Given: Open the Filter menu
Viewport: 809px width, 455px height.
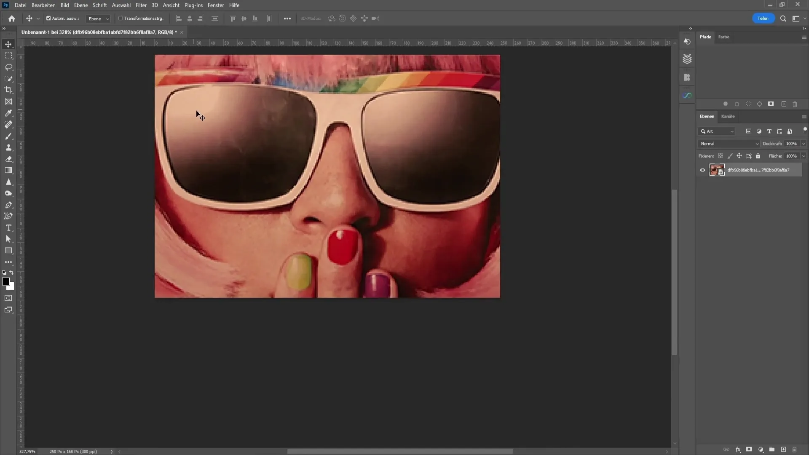Looking at the screenshot, I should [141, 5].
